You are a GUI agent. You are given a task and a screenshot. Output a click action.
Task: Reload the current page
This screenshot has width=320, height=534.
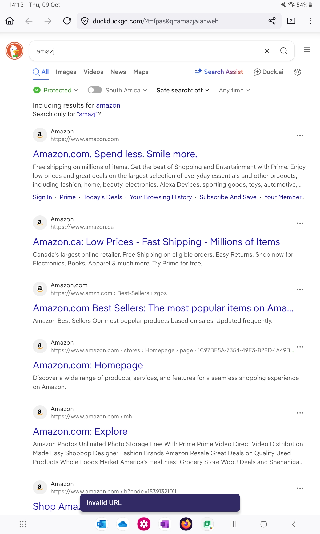[x=67, y=21]
